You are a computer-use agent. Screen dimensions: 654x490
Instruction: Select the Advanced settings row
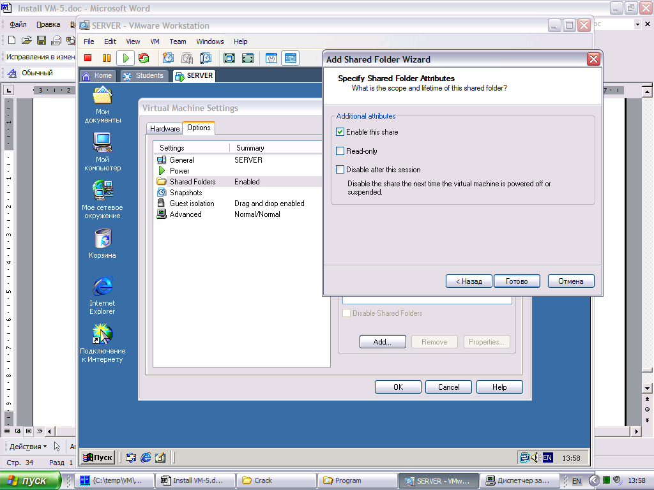pyautogui.click(x=238, y=214)
